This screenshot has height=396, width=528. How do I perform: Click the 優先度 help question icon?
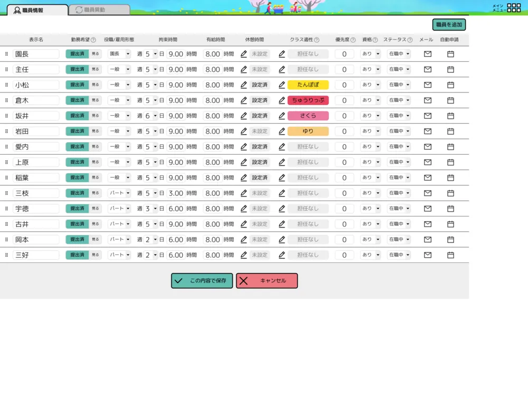coord(353,40)
